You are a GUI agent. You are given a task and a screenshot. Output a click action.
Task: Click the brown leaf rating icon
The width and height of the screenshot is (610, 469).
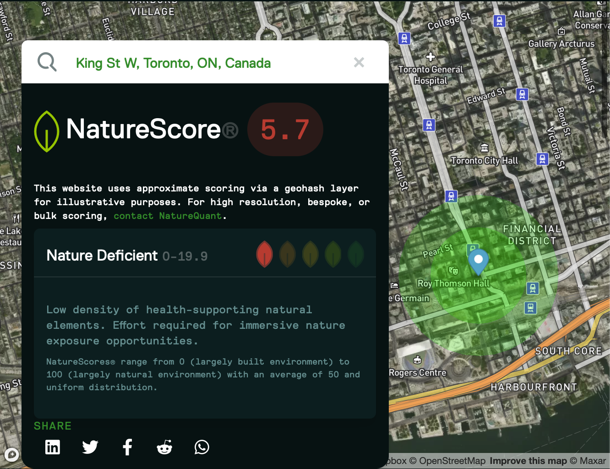coord(288,254)
